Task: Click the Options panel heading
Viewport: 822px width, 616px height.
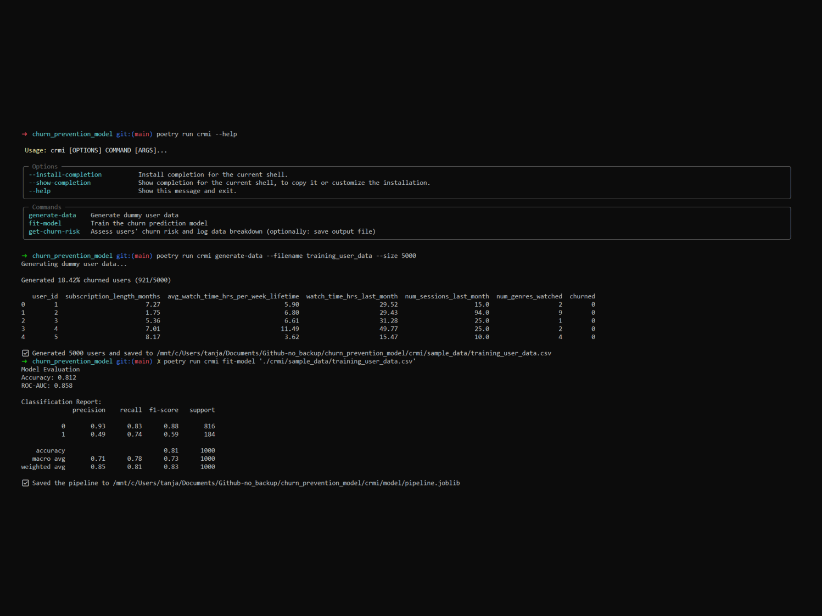Action: [x=44, y=166]
